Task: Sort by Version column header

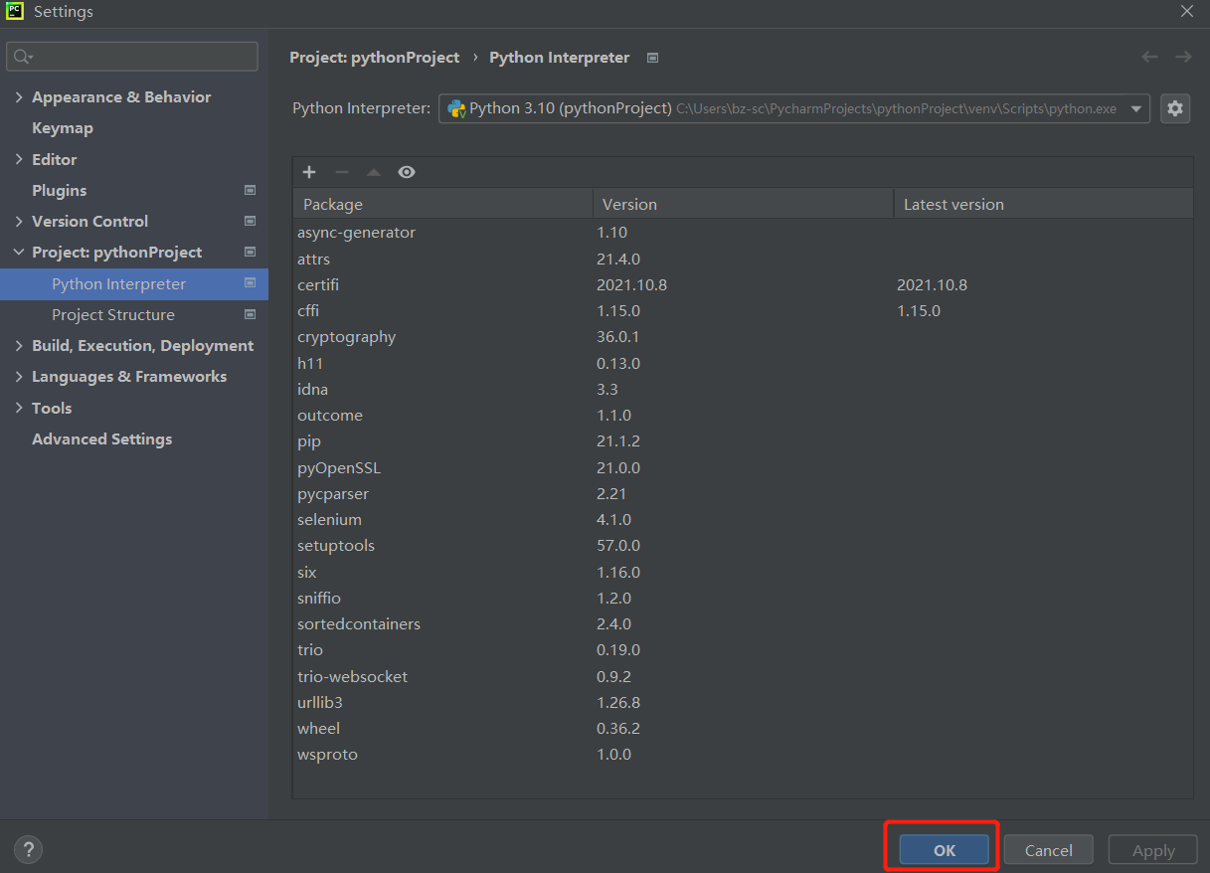Action: point(744,204)
